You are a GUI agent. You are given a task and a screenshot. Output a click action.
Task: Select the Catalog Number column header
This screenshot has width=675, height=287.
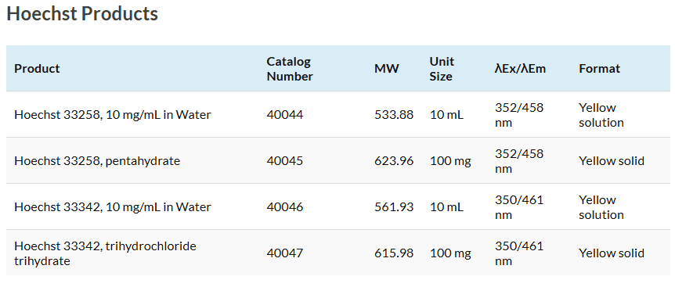coord(290,69)
